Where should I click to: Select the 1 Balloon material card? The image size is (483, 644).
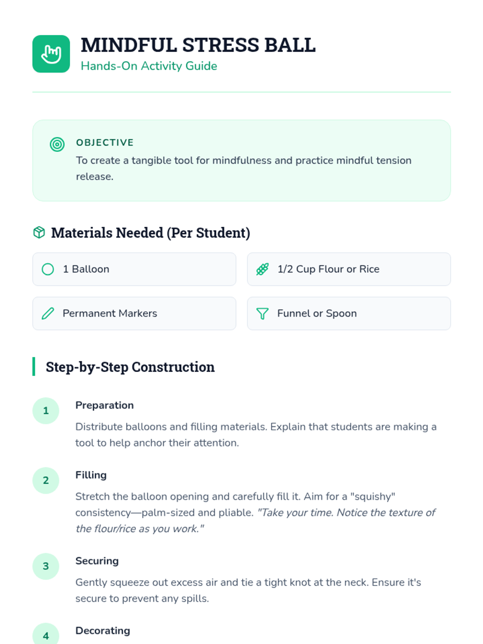[x=134, y=269]
